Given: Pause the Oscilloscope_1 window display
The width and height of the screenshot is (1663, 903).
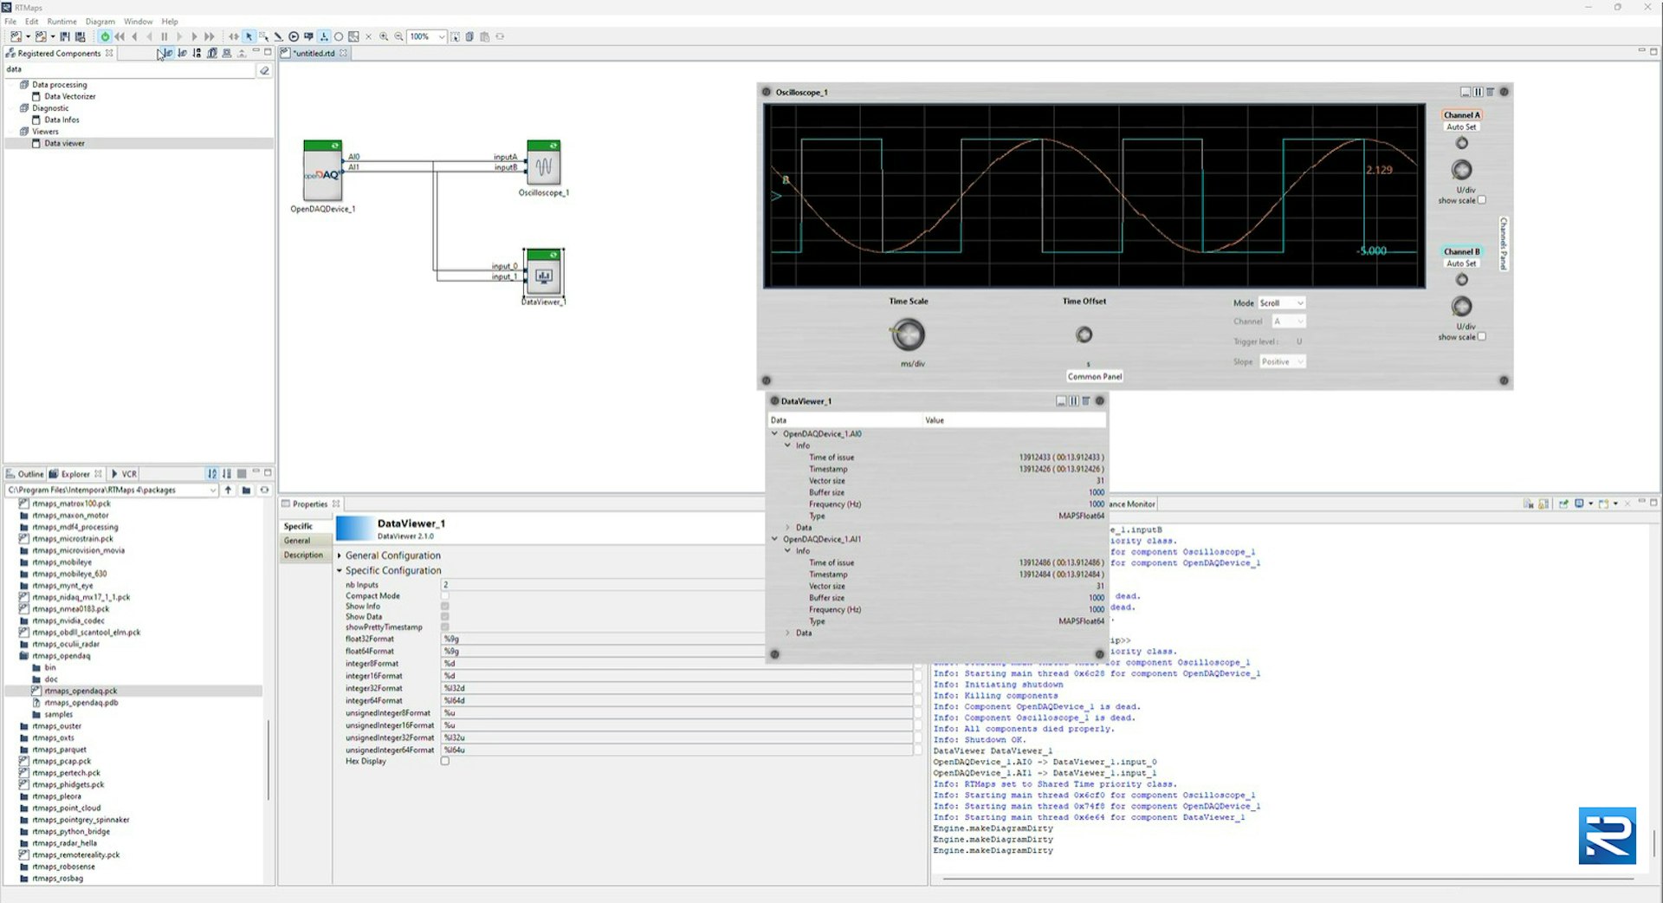Looking at the screenshot, I should [x=1478, y=92].
